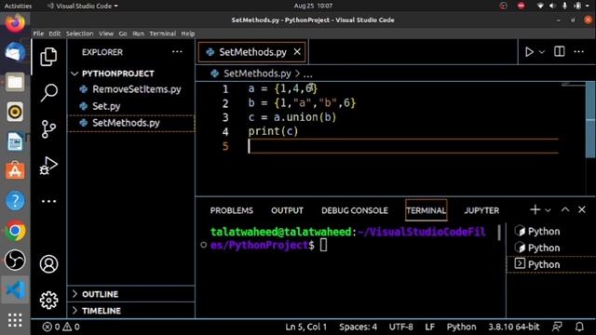Switch to the DEBUG CONSOLE tab
596x335 pixels.
(355, 210)
